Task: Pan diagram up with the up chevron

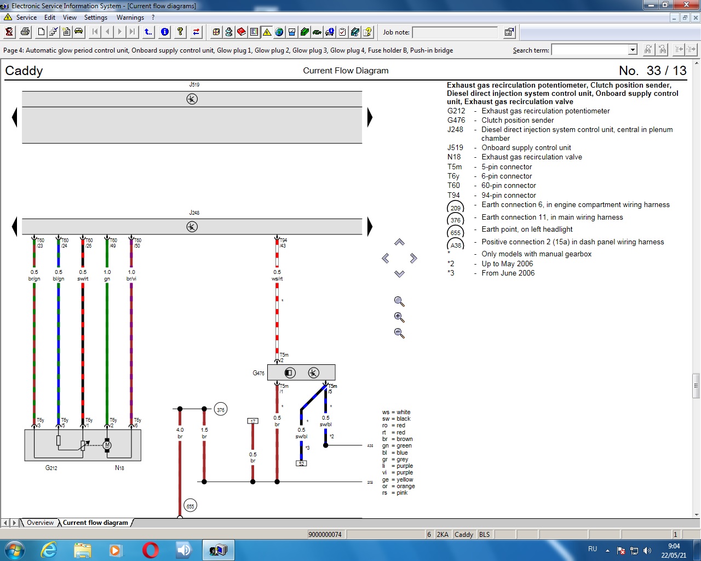Action: 399,242
